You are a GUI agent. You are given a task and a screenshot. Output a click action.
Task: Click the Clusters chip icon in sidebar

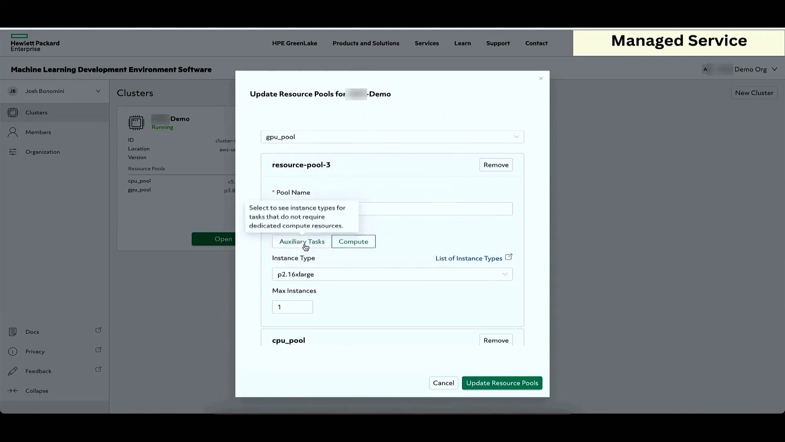[x=13, y=112]
